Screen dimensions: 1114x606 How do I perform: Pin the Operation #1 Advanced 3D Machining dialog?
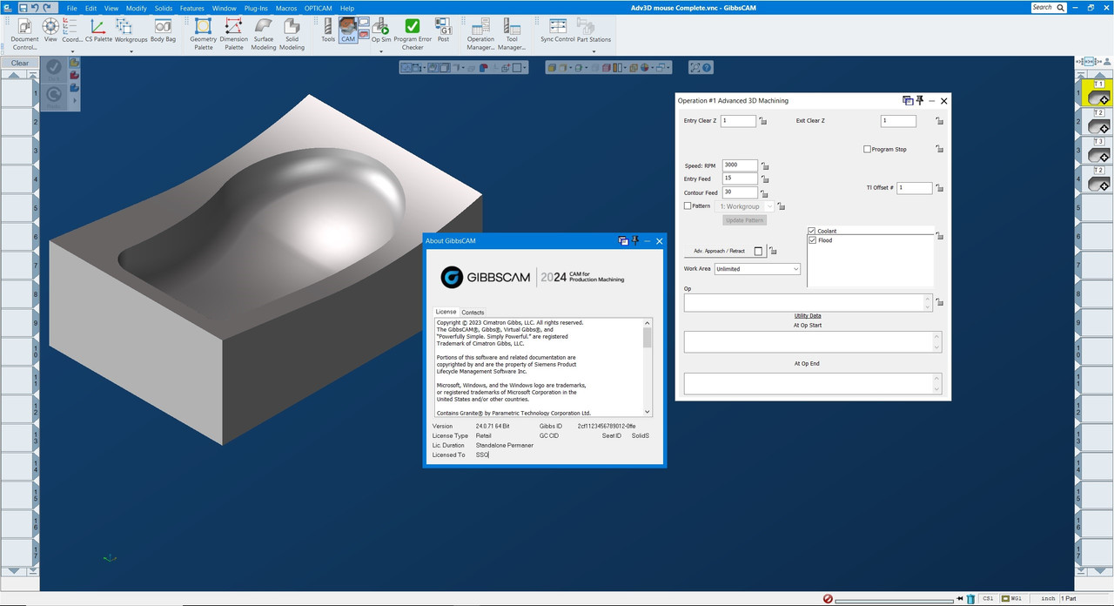(x=920, y=100)
